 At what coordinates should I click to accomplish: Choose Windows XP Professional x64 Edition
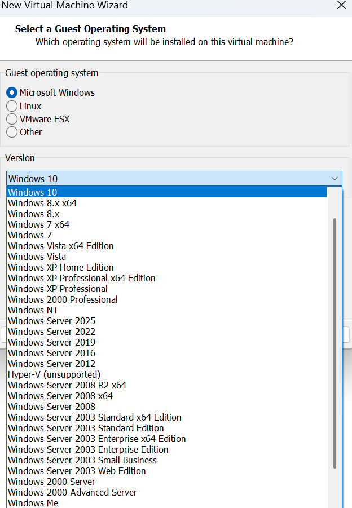click(x=82, y=278)
